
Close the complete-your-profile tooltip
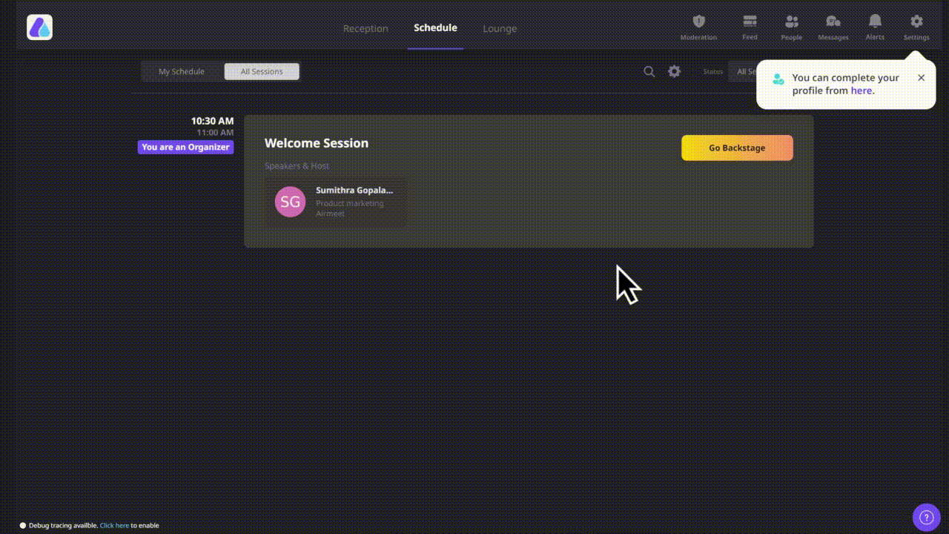[921, 78]
